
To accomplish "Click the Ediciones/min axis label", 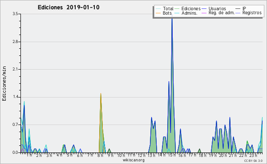I will 4,83.
